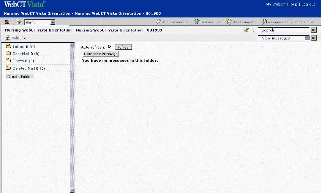322x193 pixels.
Task: Open the Help link
Action: (x=293, y=4)
